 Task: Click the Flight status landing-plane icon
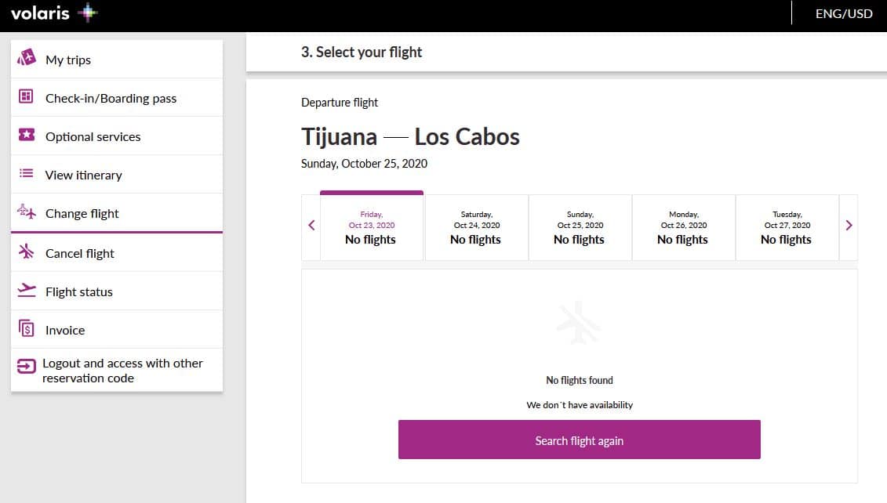pos(26,291)
